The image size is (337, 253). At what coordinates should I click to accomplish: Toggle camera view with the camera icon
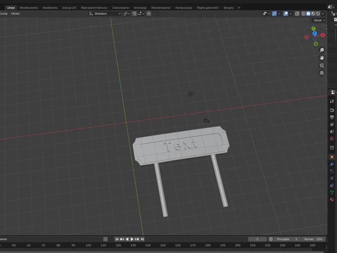[322, 65]
